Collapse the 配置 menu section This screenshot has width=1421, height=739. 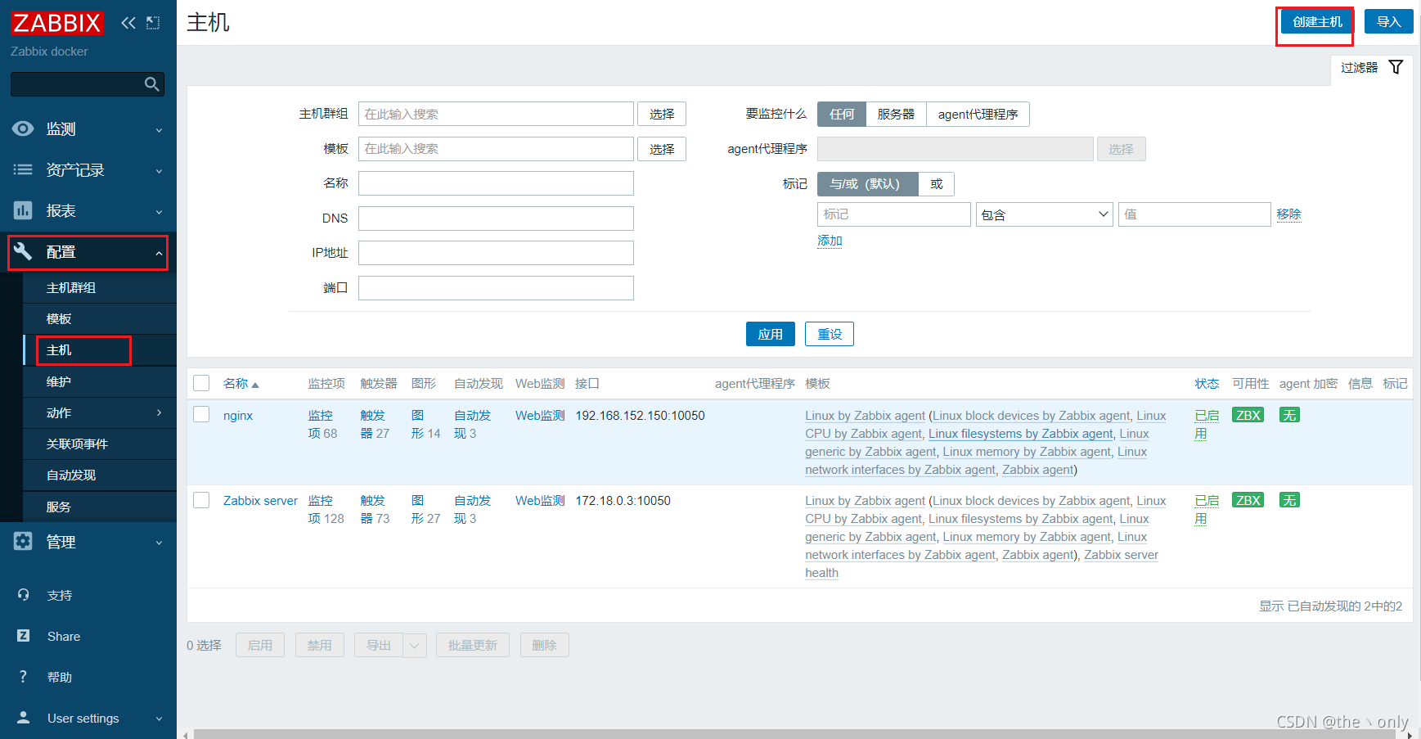tap(159, 253)
